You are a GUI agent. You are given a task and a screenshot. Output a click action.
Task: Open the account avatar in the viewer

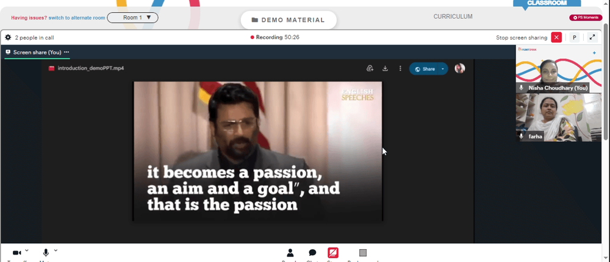[x=460, y=68]
